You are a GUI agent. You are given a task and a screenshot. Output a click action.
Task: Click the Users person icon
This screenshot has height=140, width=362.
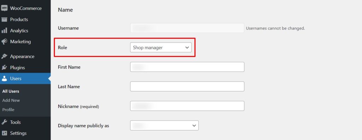(4, 79)
